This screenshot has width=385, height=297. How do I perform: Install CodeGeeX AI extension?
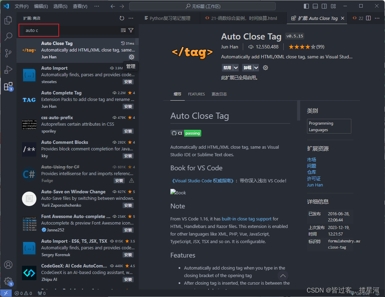128,279
